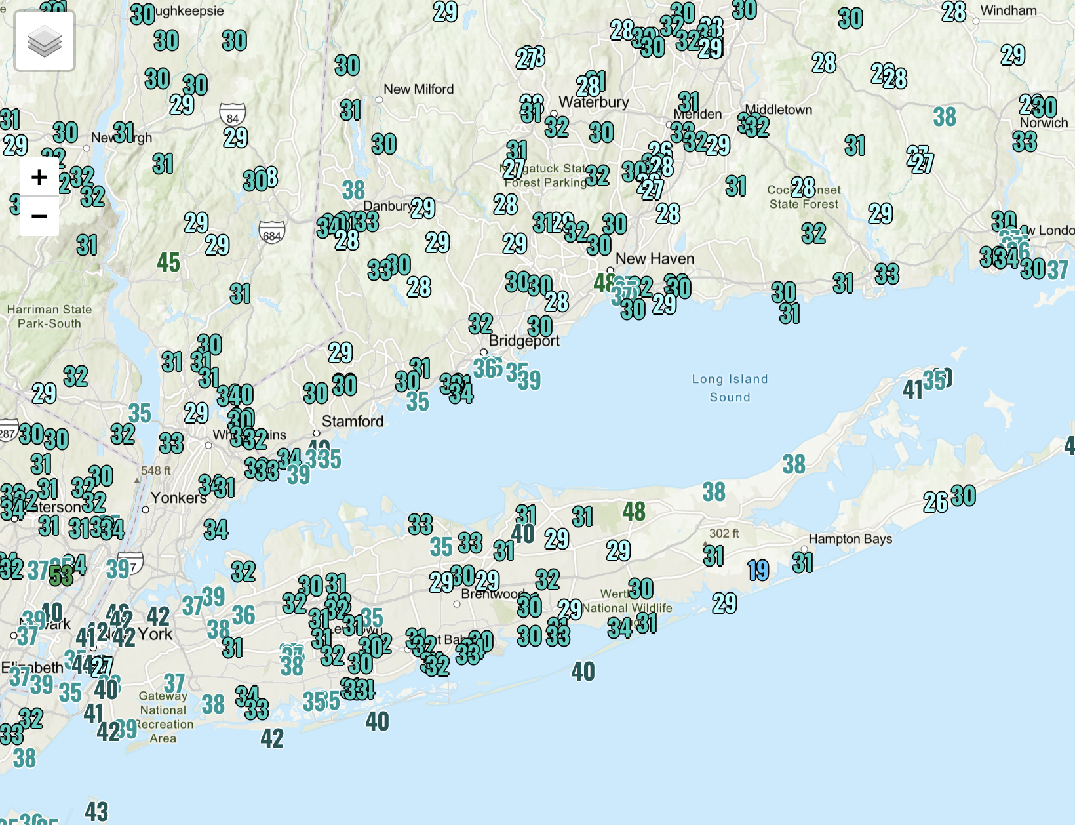This screenshot has width=1075, height=825.
Task: Select the green 53 temperature marker
Action: click(x=61, y=576)
